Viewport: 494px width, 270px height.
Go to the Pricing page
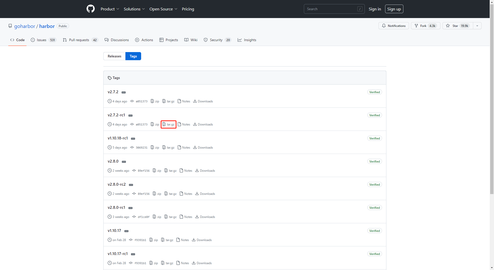pos(188,9)
